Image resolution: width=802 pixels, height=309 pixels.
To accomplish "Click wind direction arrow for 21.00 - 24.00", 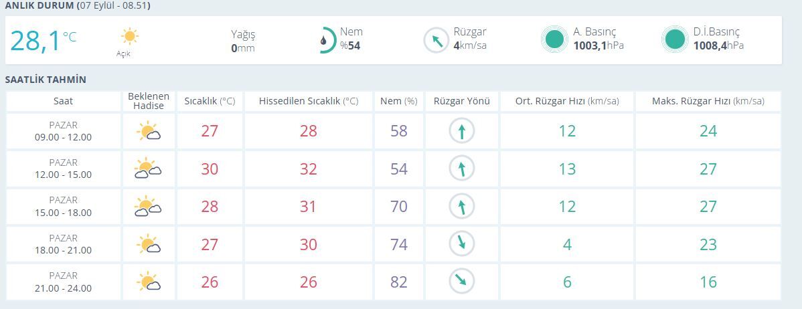I will pos(461,282).
